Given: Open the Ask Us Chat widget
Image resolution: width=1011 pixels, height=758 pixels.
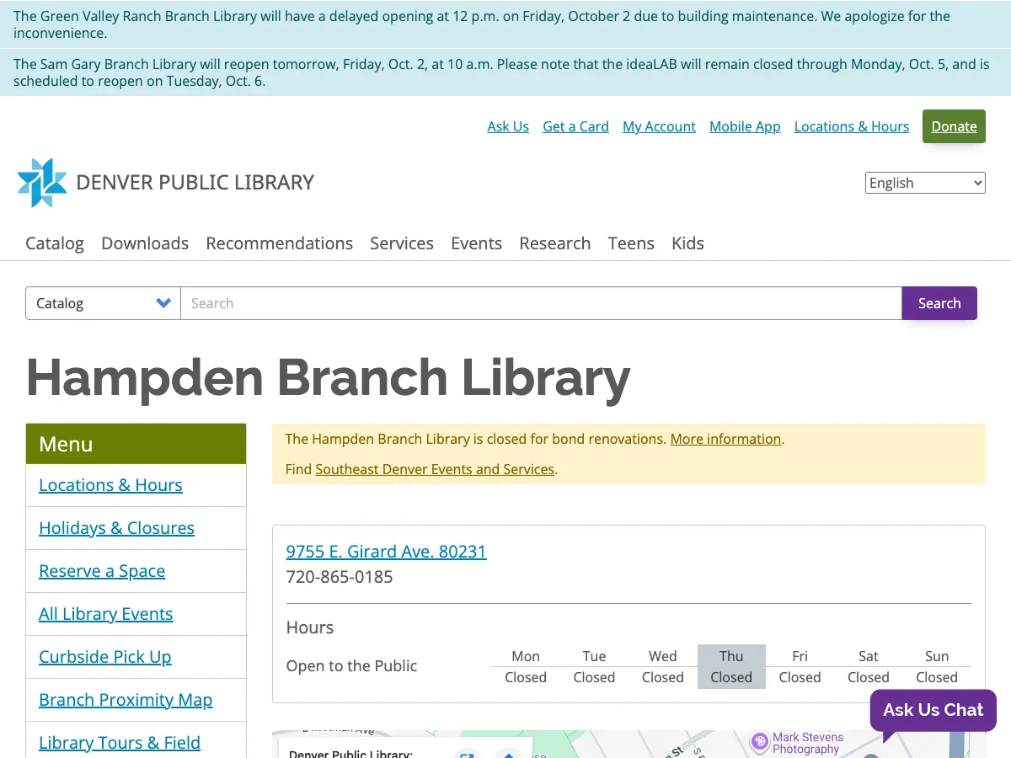Looking at the screenshot, I should [x=933, y=710].
